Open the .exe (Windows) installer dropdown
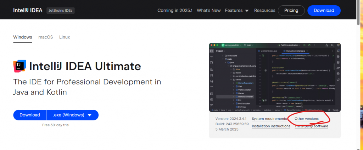 coord(72,115)
